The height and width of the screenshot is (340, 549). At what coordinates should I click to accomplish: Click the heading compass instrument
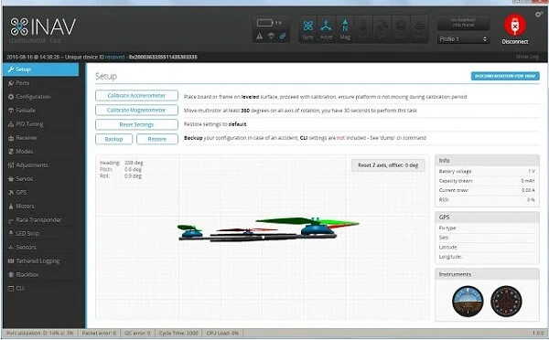coord(506,301)
